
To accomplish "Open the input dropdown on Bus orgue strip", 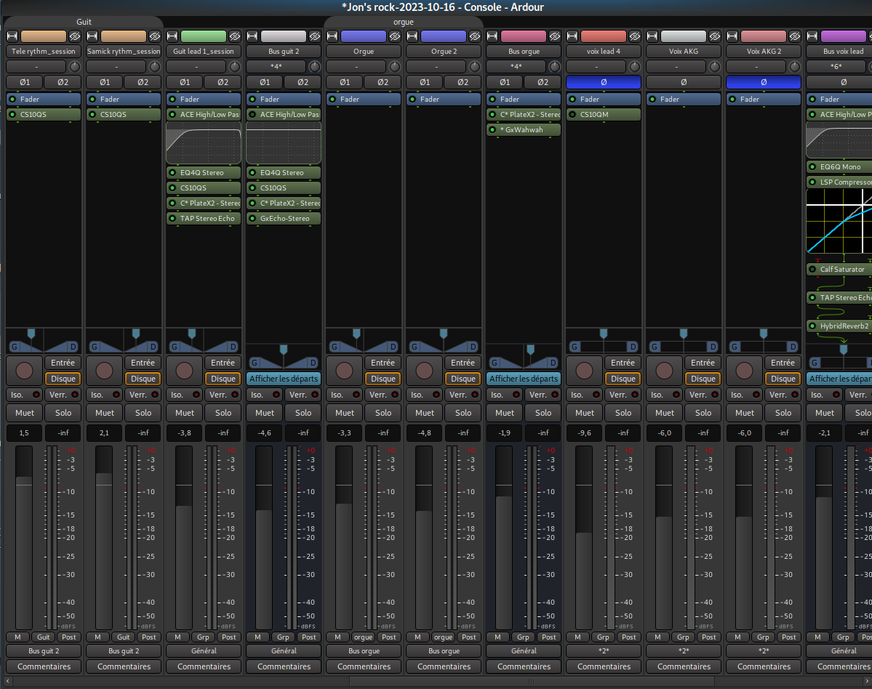I will coord(516,66).
